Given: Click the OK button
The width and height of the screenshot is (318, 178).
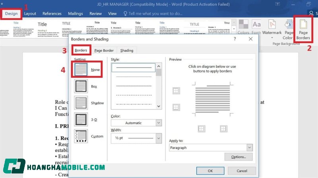Looking at the screenshot, I should point(210,170).
